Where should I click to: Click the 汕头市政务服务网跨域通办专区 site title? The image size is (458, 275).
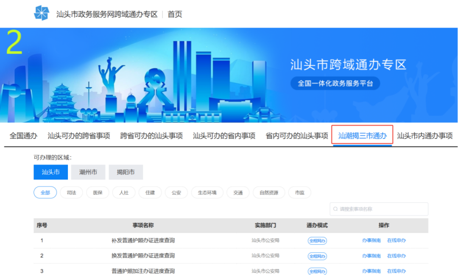click(107, 14)
